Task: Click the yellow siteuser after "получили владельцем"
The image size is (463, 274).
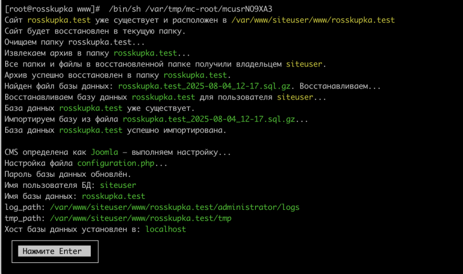Action: [x=304, y=64]
